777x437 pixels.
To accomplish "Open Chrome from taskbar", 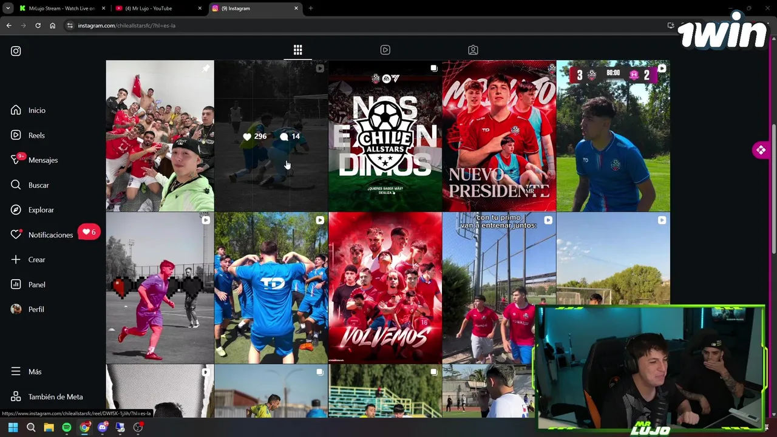I will (x=84, y=427).
